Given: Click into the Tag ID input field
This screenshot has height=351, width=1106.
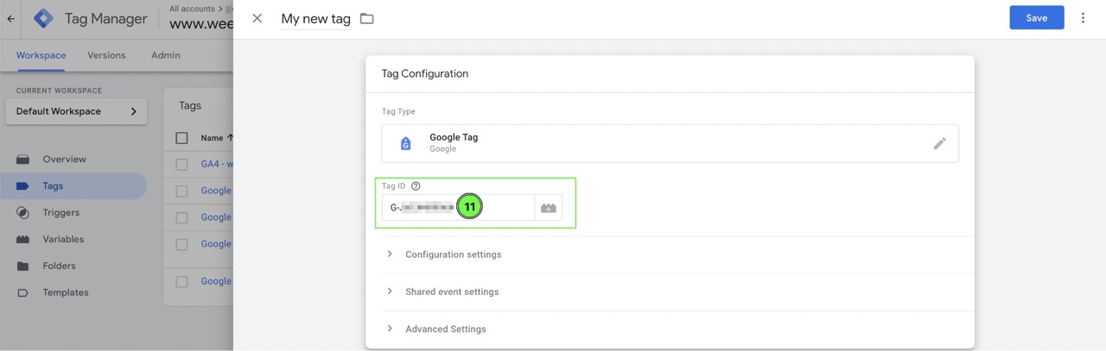Looking at the screenshot, I should click(459, 207).
